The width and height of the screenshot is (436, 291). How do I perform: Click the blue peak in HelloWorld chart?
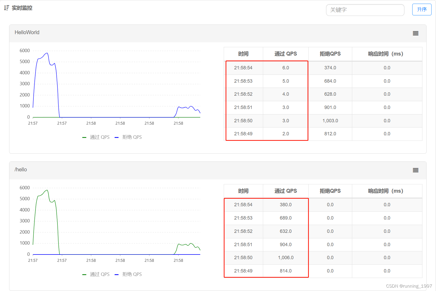47,53
